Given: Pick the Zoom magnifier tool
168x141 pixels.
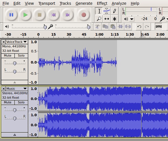Looking at the screenshot, I should click(99, 19).
